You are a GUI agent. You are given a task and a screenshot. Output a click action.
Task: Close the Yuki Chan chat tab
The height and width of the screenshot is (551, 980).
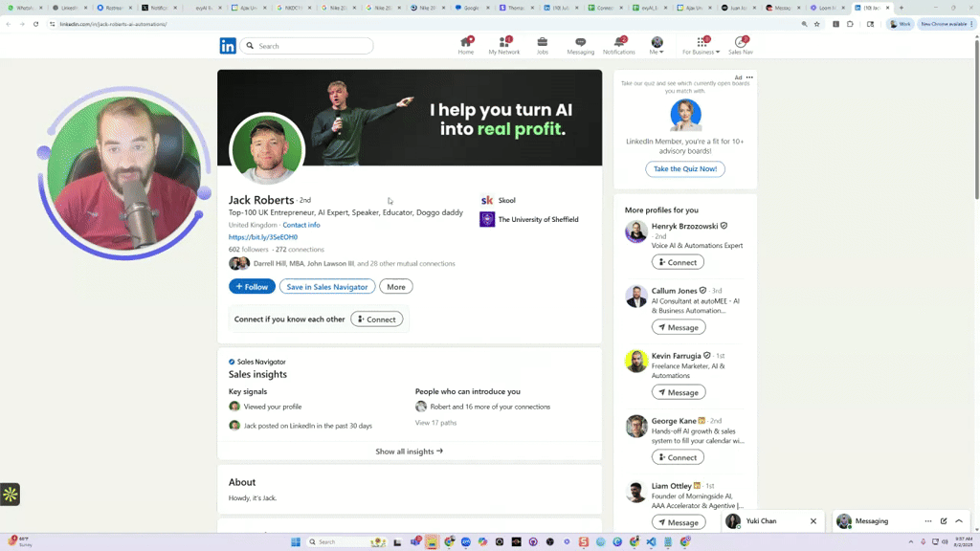click(813, 521)
